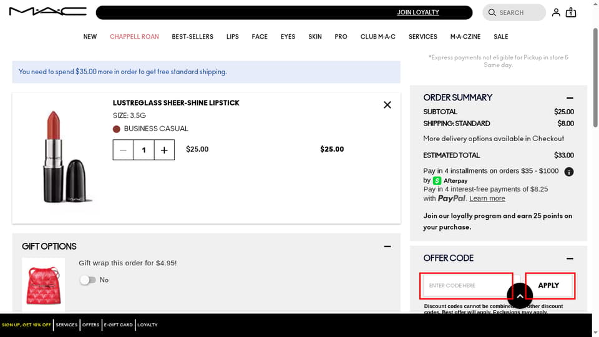599x337 pixels.
Task: Click the lipstick product image
Action: [66, 157]
